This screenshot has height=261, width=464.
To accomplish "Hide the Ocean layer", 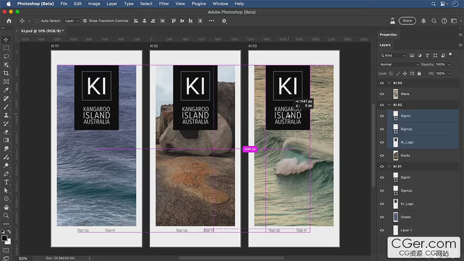I will (382, 217).
